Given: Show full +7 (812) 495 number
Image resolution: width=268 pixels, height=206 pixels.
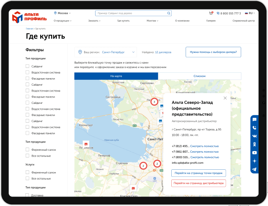Looking at the screenshot, I should 204,146.
